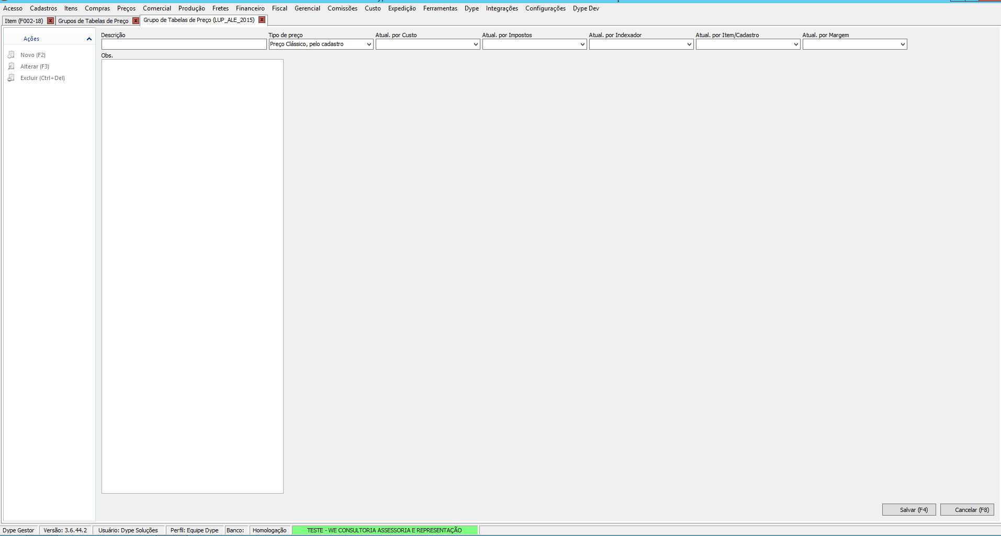This screenshot has height=536, width=1001.
Task: Switch to Grupos de Tabelas de Preço tab
Action: 93,21
